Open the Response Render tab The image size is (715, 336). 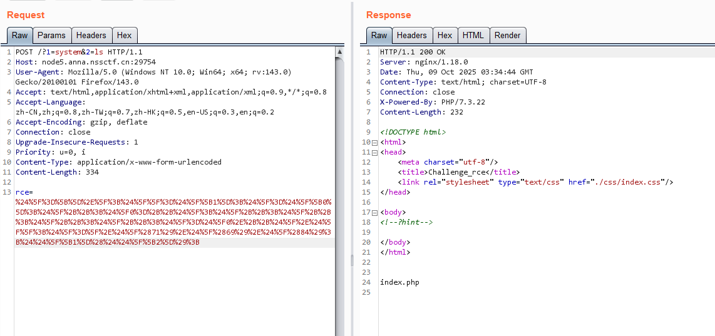point(508,35)
